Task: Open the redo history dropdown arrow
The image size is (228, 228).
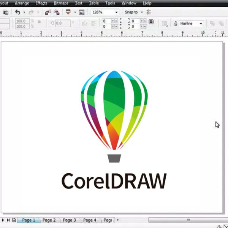Action: click(38, 13)
